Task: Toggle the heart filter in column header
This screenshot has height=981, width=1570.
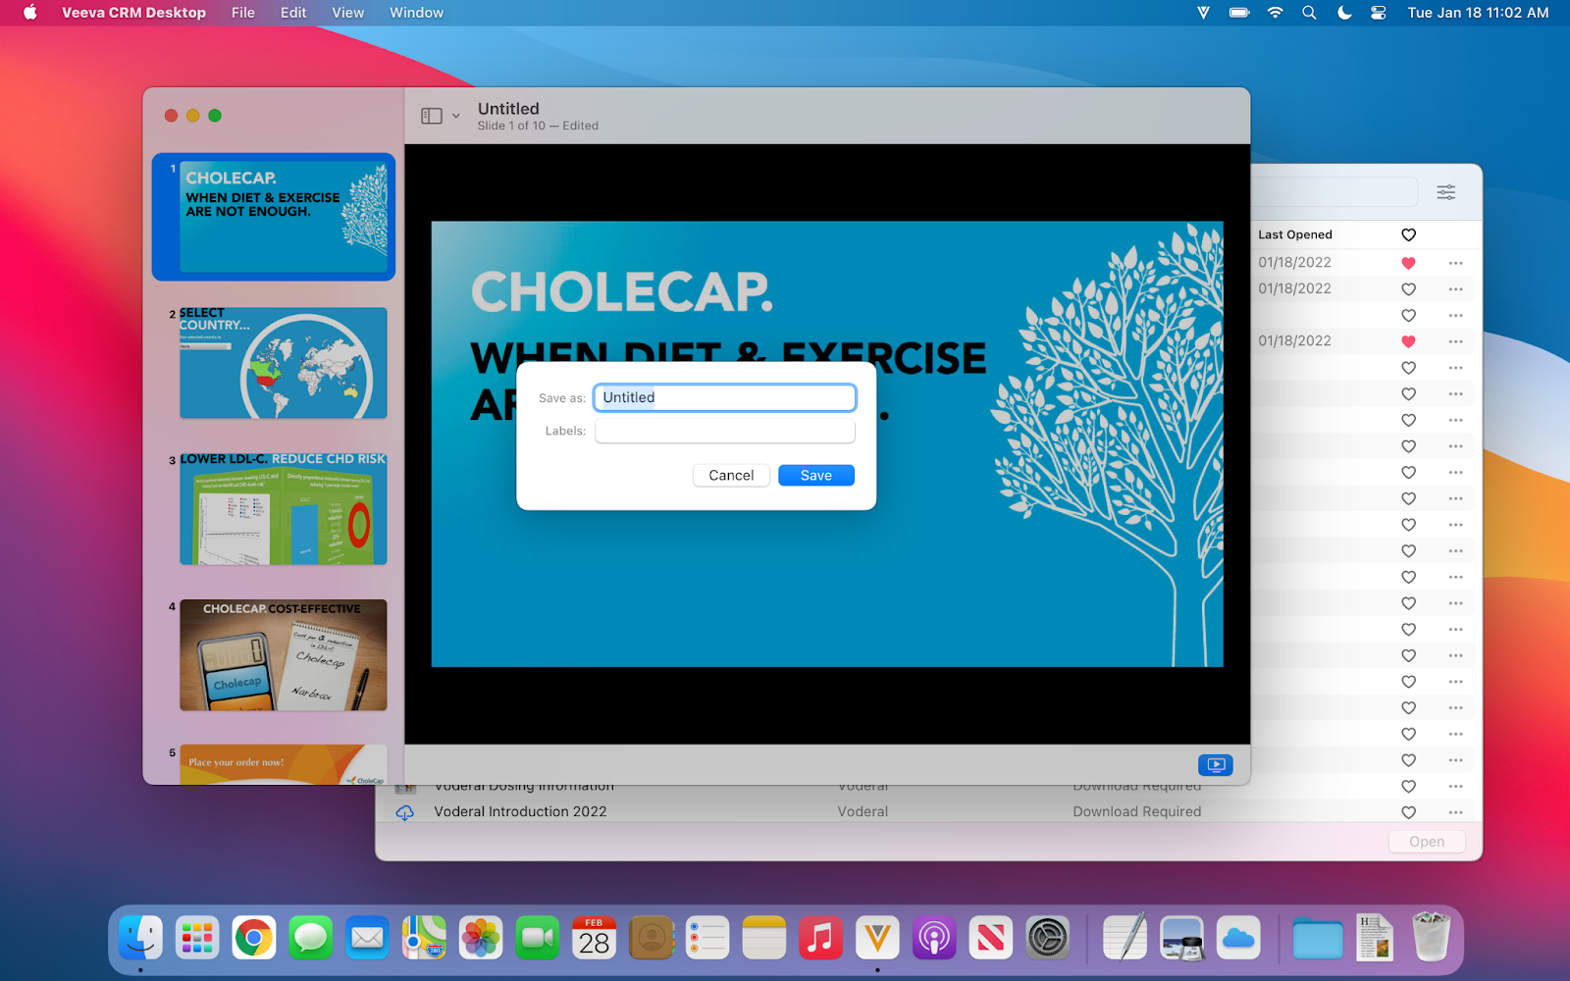Action: 1408,235
